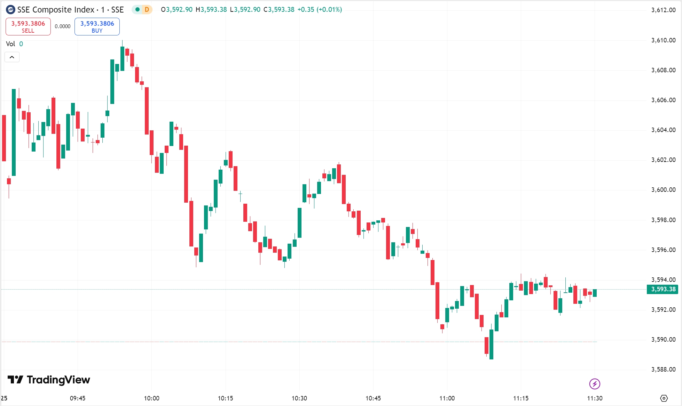The image size is (682, 406).
Task: Select the Vol indicator label
Action: click(10, 44)
